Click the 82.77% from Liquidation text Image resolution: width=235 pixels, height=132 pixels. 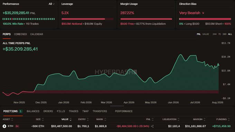[151, 24]
